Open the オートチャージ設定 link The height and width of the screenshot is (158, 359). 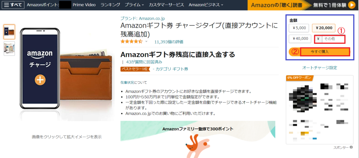pyautogui.click(x=320, y=68)
